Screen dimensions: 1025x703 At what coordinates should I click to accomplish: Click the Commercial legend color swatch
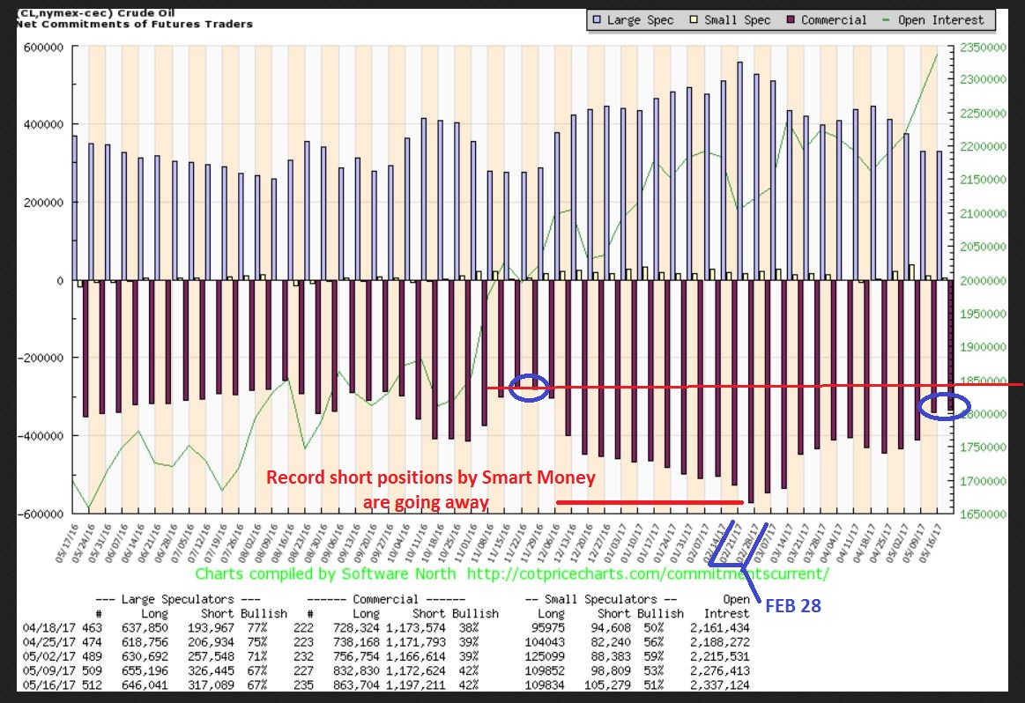(x=791, y=20)
